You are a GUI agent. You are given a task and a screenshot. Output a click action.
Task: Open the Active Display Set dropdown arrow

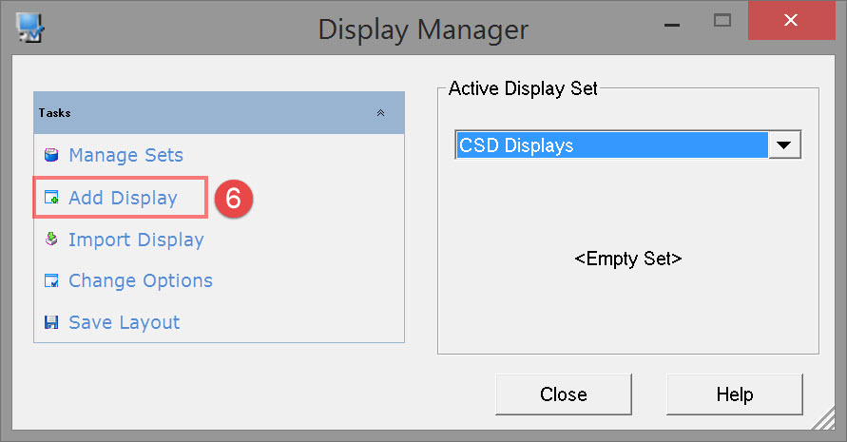coord(784,145)
